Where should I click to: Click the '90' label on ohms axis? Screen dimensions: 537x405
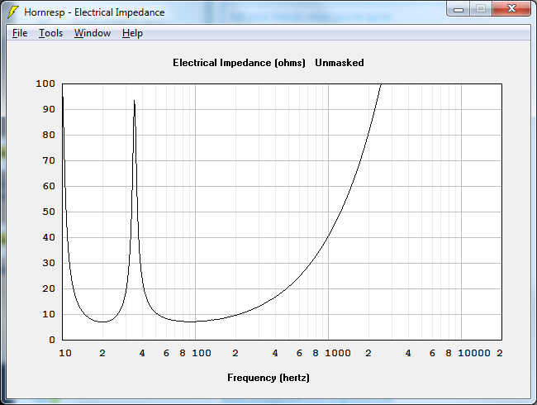click(x=49, y=109)
